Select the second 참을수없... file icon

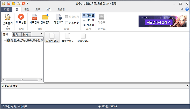point(68,37)
